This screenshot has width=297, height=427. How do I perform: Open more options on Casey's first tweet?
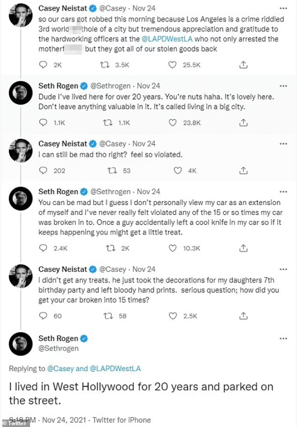[x=284, y=8]
